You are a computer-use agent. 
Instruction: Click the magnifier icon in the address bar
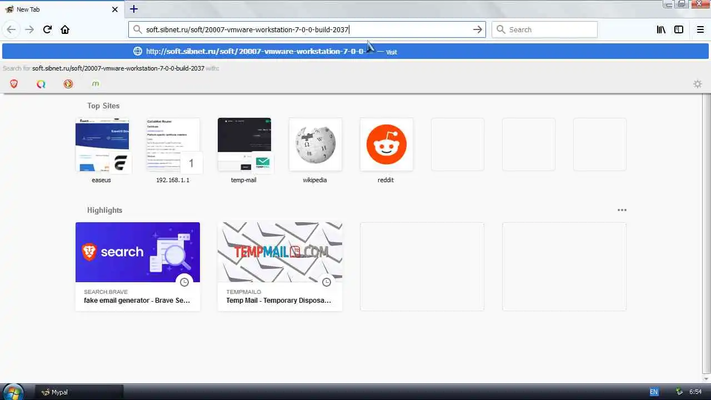[137, 29]
